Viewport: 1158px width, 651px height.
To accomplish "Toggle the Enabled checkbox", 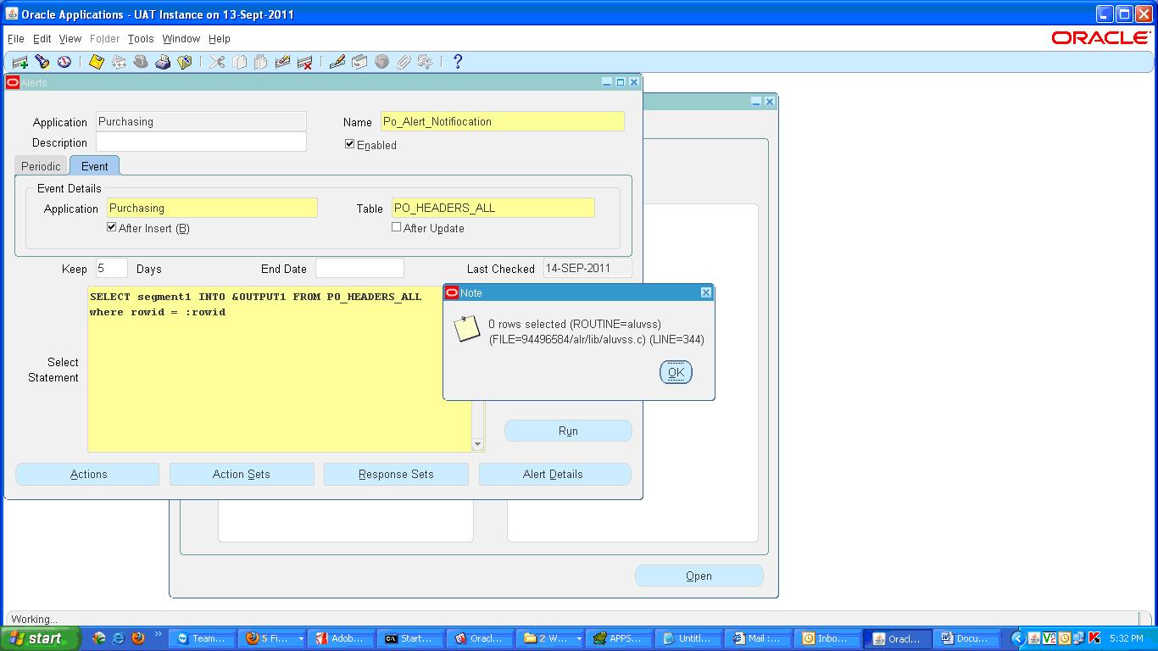I will [349, 144].
